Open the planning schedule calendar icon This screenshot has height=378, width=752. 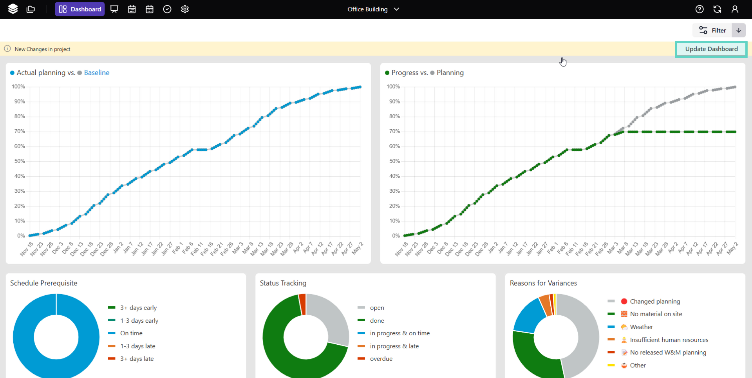click(132, 9)
